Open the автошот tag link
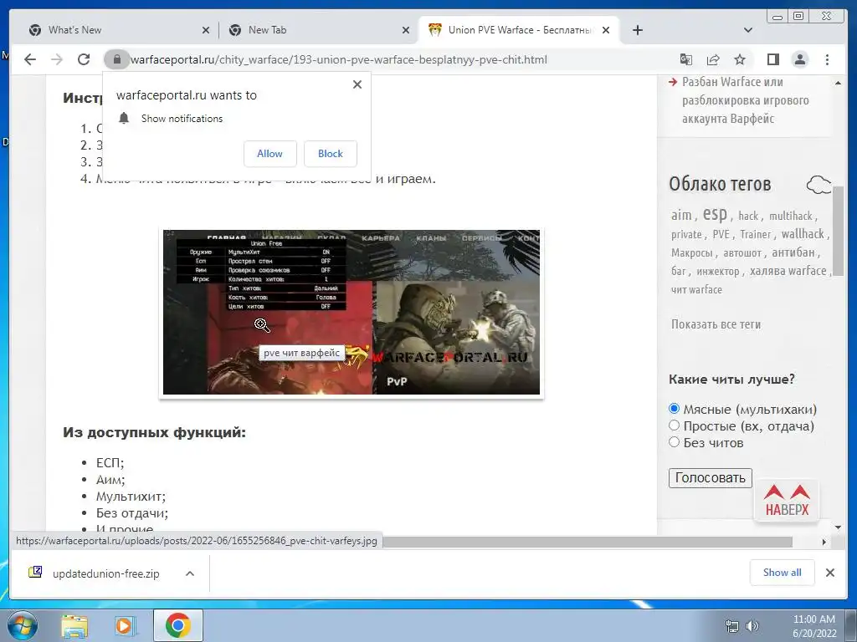This screenshot has height=642, width=857. tap(742, 252)
